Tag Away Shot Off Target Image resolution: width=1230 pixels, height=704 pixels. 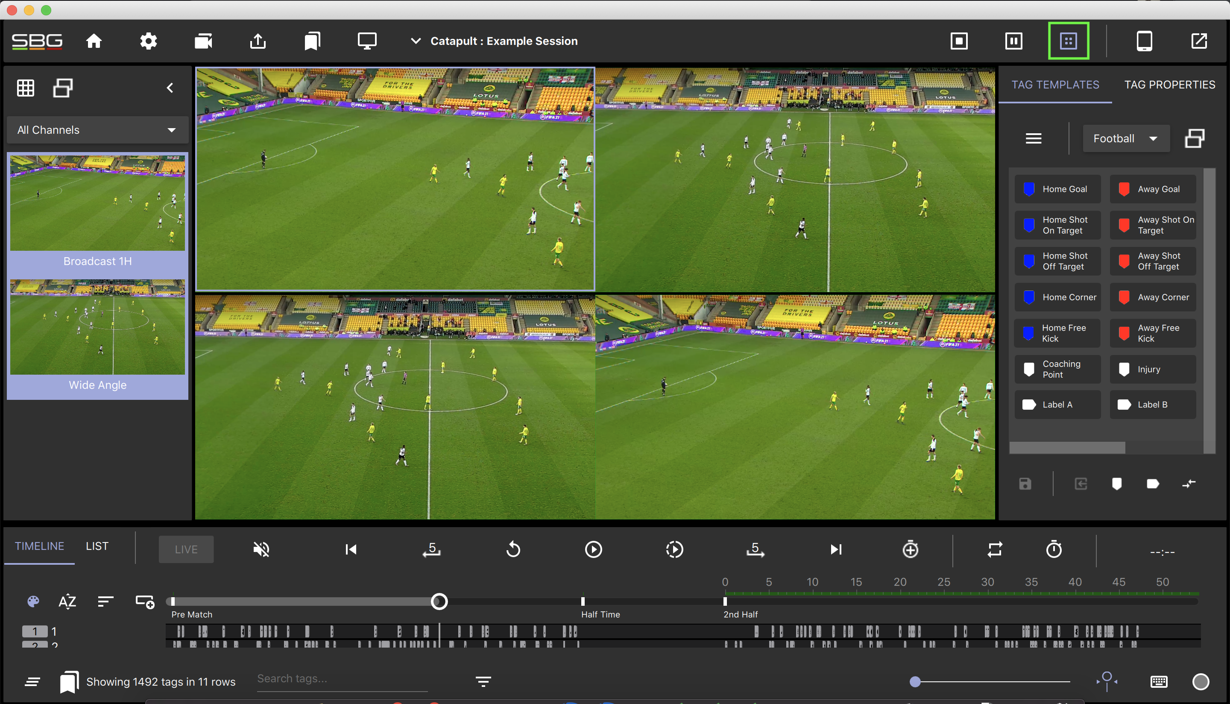coord(1152,261)
